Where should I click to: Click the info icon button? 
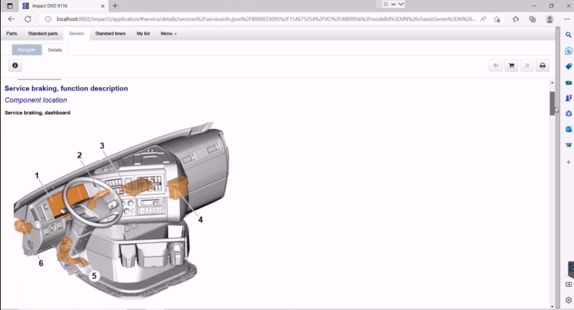coord(15,66)
